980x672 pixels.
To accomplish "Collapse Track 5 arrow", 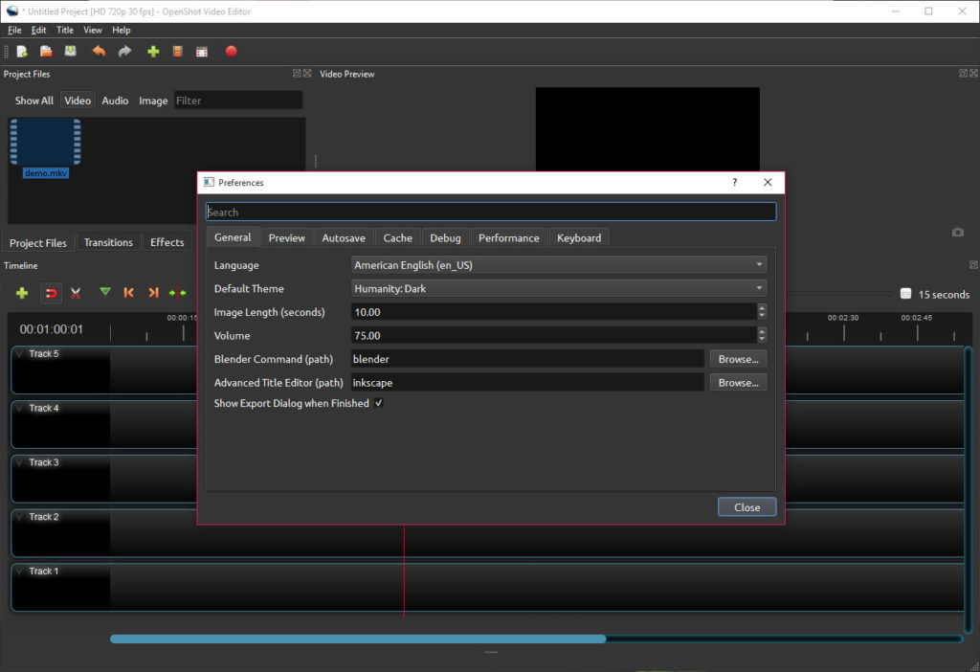I will pos(20,354).
